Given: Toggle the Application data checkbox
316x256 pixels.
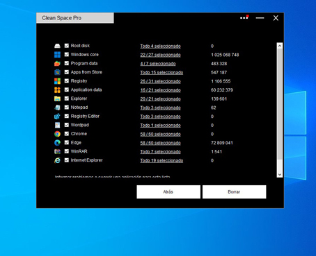Looking at the screenshot, I should [67, 89].
